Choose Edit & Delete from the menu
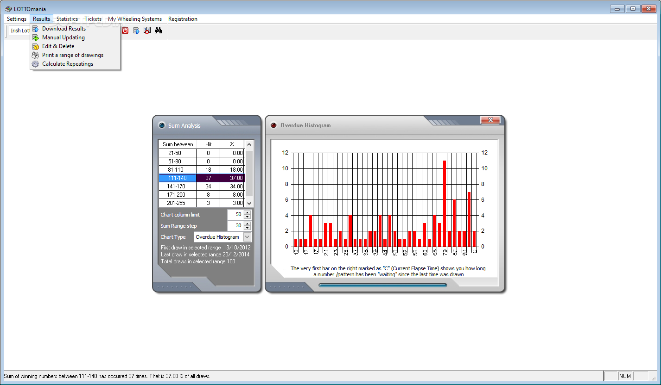Image resolution: width=661 pixels, height=385 pixels. coord(75,46)
